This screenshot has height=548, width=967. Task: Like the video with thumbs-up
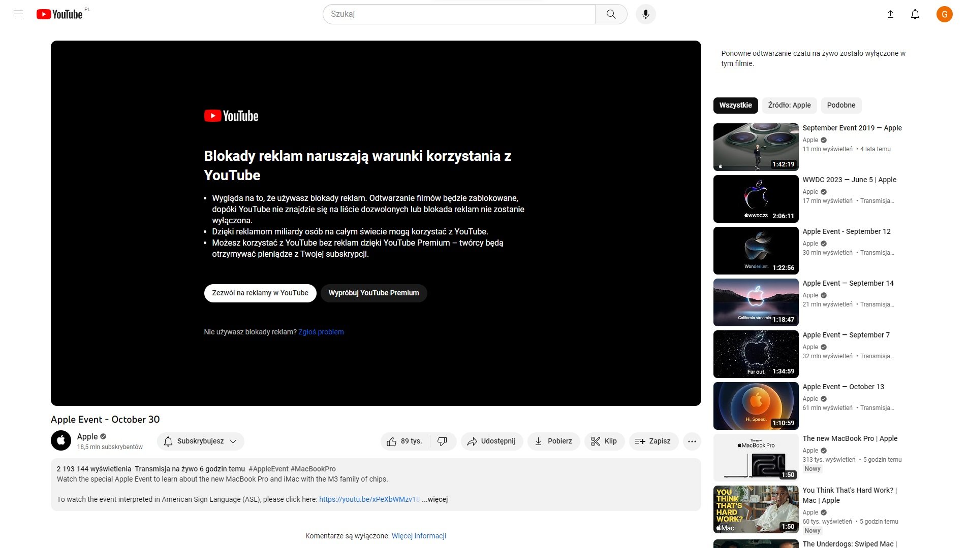(405, 441)
